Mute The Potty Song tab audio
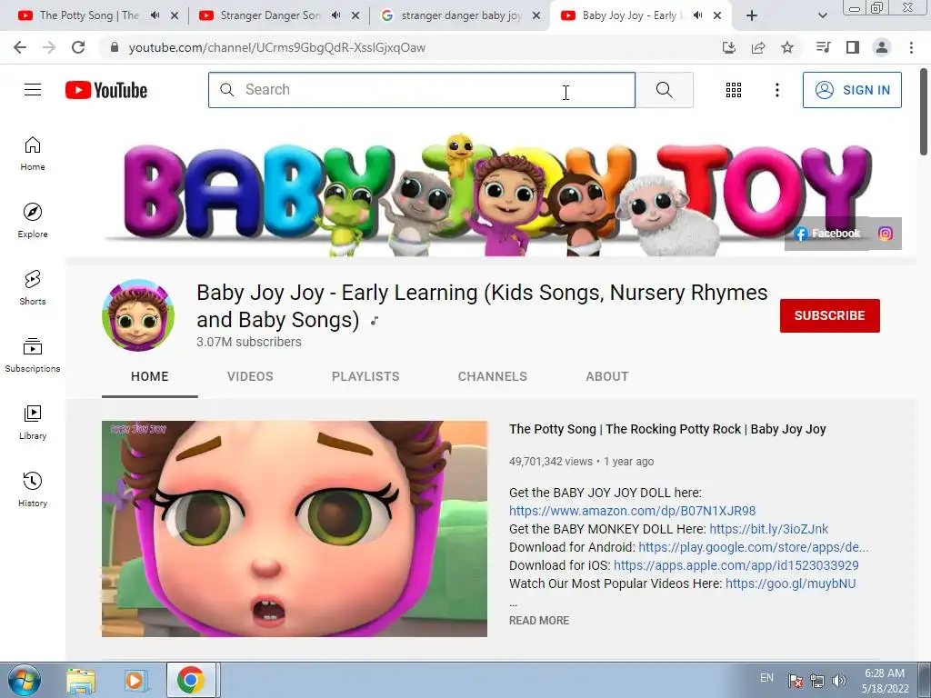 coord(155,15)
